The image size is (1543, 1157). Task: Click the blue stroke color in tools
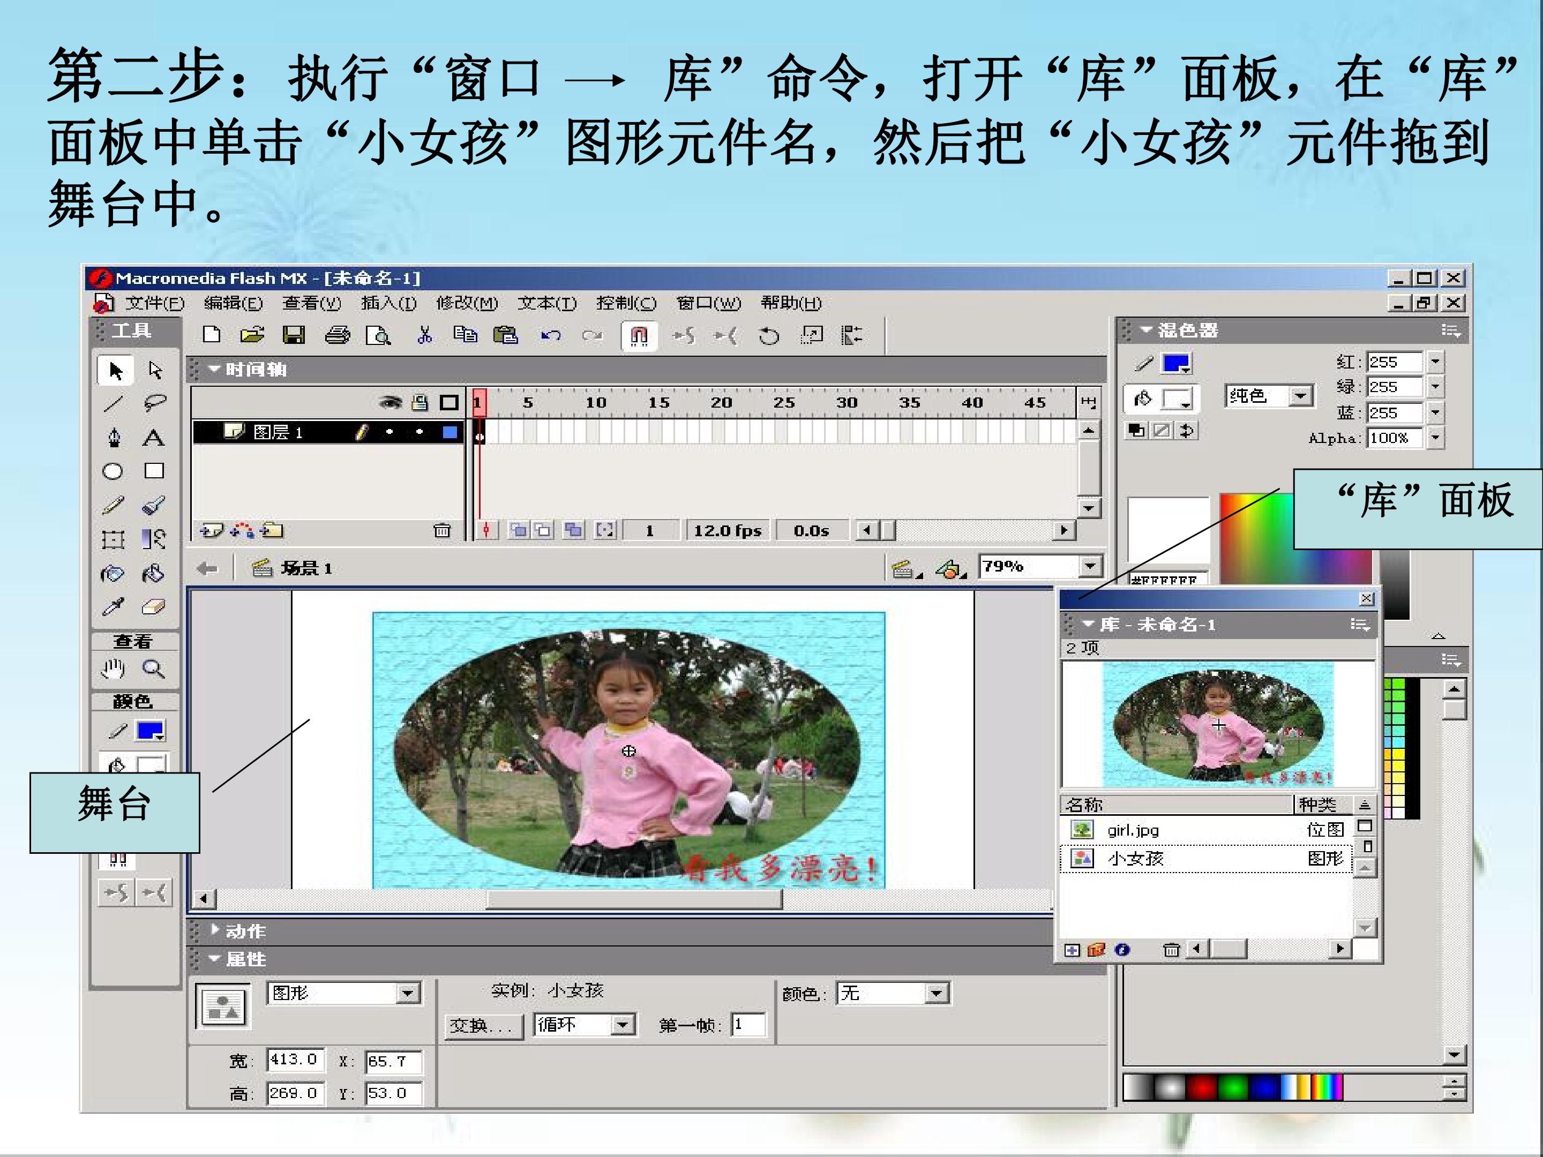pos(150,731)
